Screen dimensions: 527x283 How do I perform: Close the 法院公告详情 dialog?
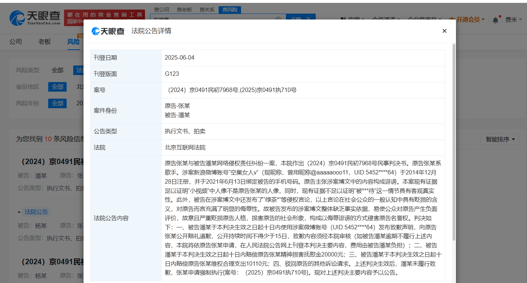(444, 31)
